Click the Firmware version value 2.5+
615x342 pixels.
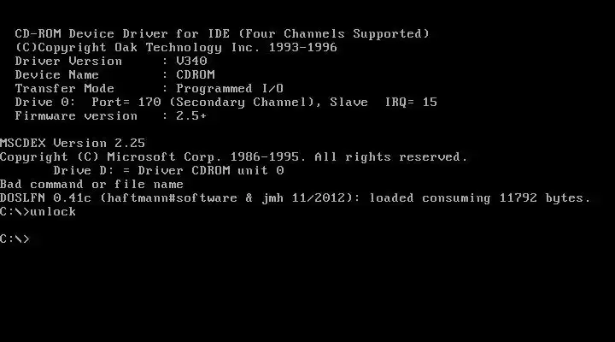point(191,115)
